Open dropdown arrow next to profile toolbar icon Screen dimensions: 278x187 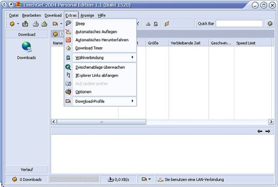point(61,24)
